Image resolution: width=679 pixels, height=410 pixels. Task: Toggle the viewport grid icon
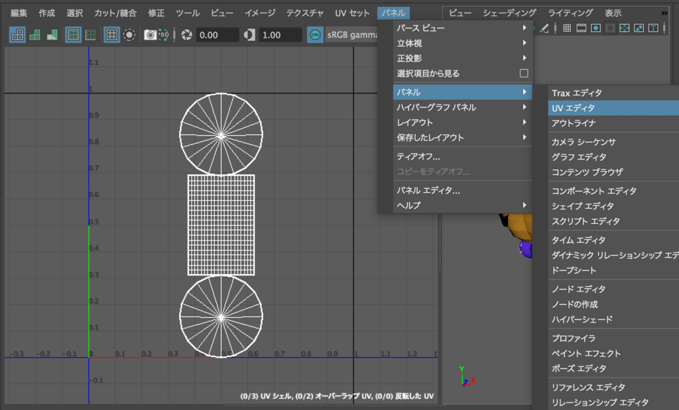[567, 28]
